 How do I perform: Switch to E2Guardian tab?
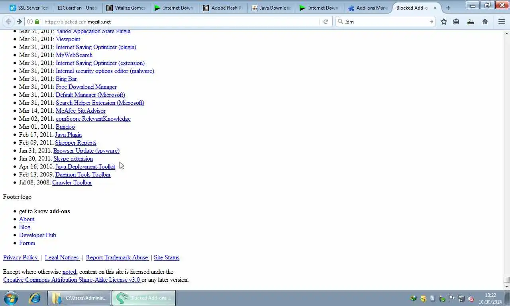(78, 8)
